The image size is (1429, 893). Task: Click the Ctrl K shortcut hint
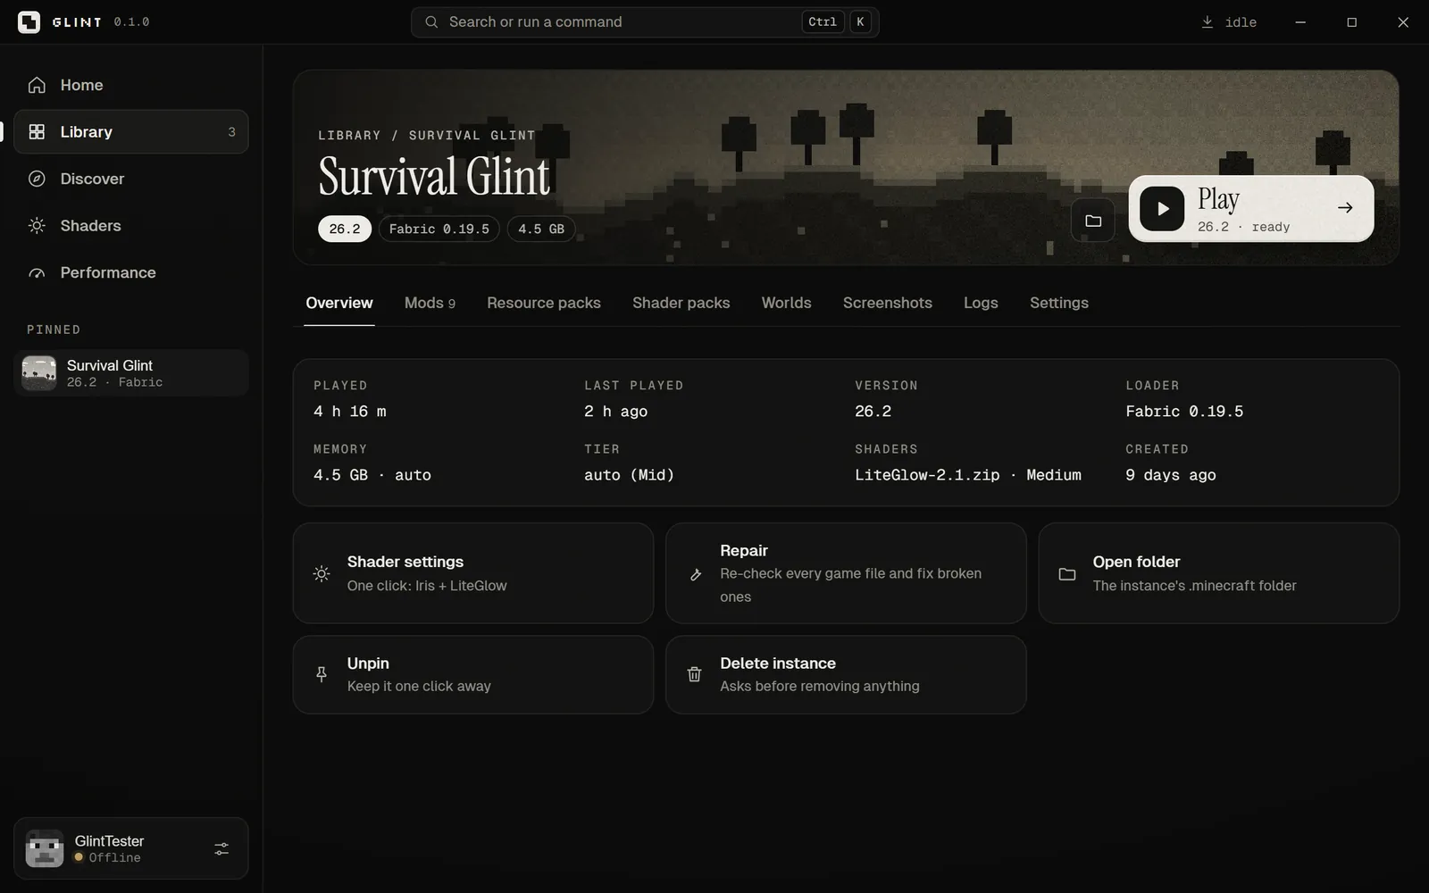pos(837,22)
